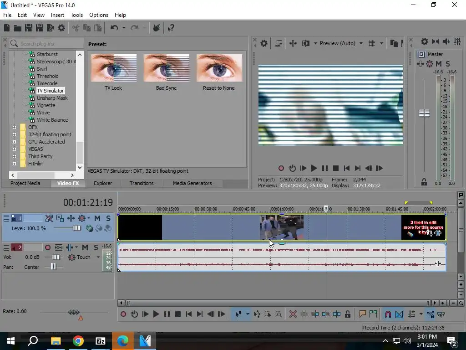Screen dimensions: 466x350
Task: Open the Tools menu
Action: [x=76, y=15]
